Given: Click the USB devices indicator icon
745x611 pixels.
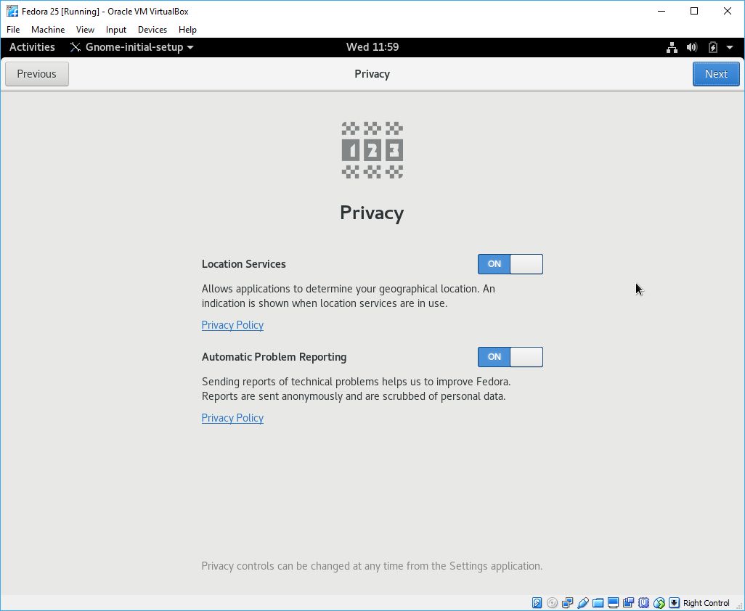Looking at the screenshot, I should (x=582, y=603).
